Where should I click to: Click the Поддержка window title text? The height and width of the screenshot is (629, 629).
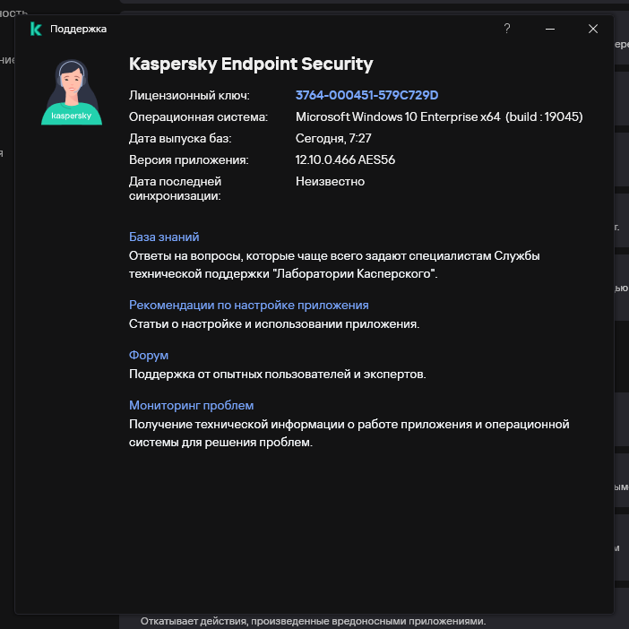point(79,29)
